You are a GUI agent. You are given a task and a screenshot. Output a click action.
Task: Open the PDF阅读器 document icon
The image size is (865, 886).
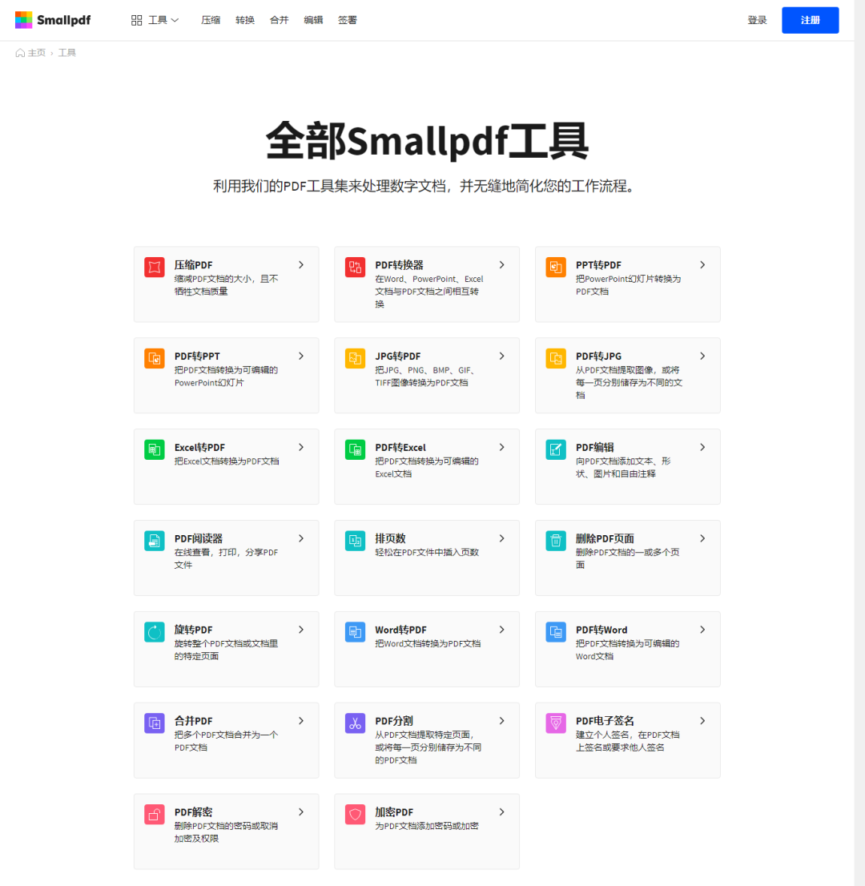click(x=154, y=541)
